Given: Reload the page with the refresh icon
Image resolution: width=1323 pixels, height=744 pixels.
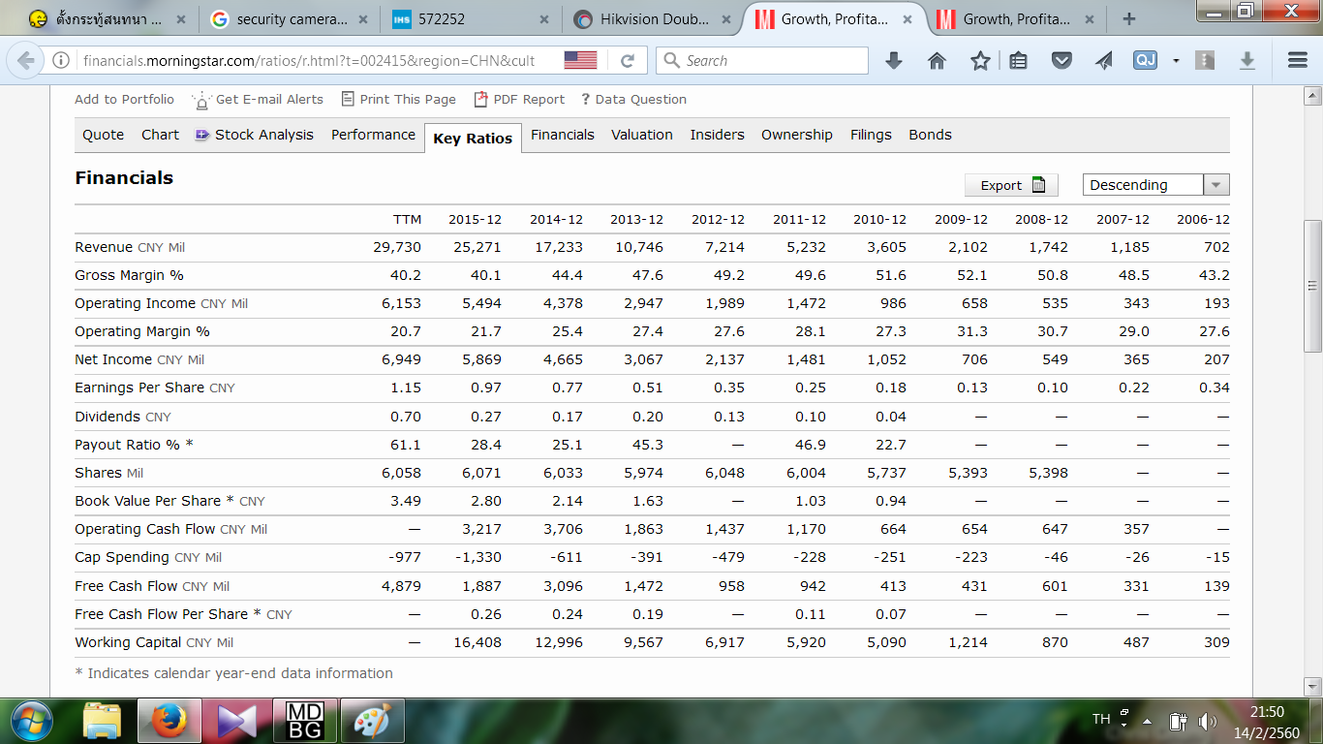Looking at the screenshot, I should point(628,60).
